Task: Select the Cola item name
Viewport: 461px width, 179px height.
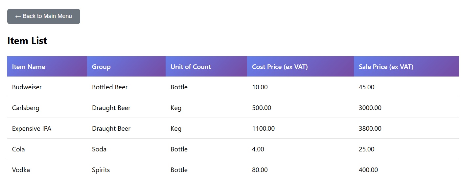Action: coord(18,149)
